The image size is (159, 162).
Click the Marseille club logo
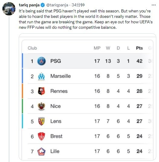(x=41, y=76)
